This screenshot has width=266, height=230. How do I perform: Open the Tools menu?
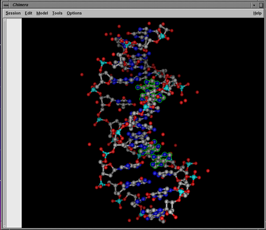point(57,13)
